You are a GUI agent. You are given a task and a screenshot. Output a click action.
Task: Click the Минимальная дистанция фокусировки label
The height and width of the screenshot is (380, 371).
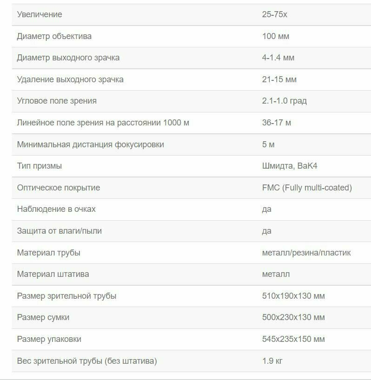pos(91,144)
